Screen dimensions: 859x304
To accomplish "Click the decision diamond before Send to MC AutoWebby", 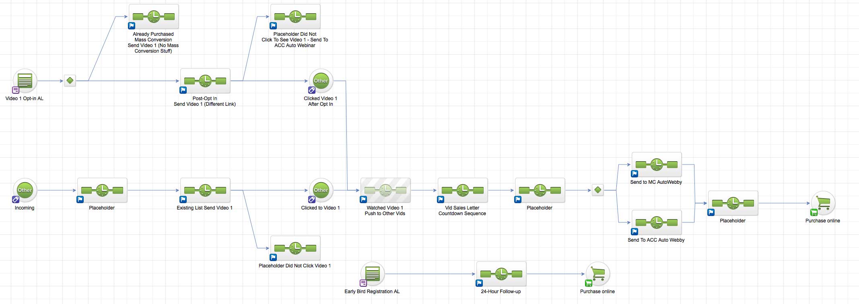I will (598, 190).
